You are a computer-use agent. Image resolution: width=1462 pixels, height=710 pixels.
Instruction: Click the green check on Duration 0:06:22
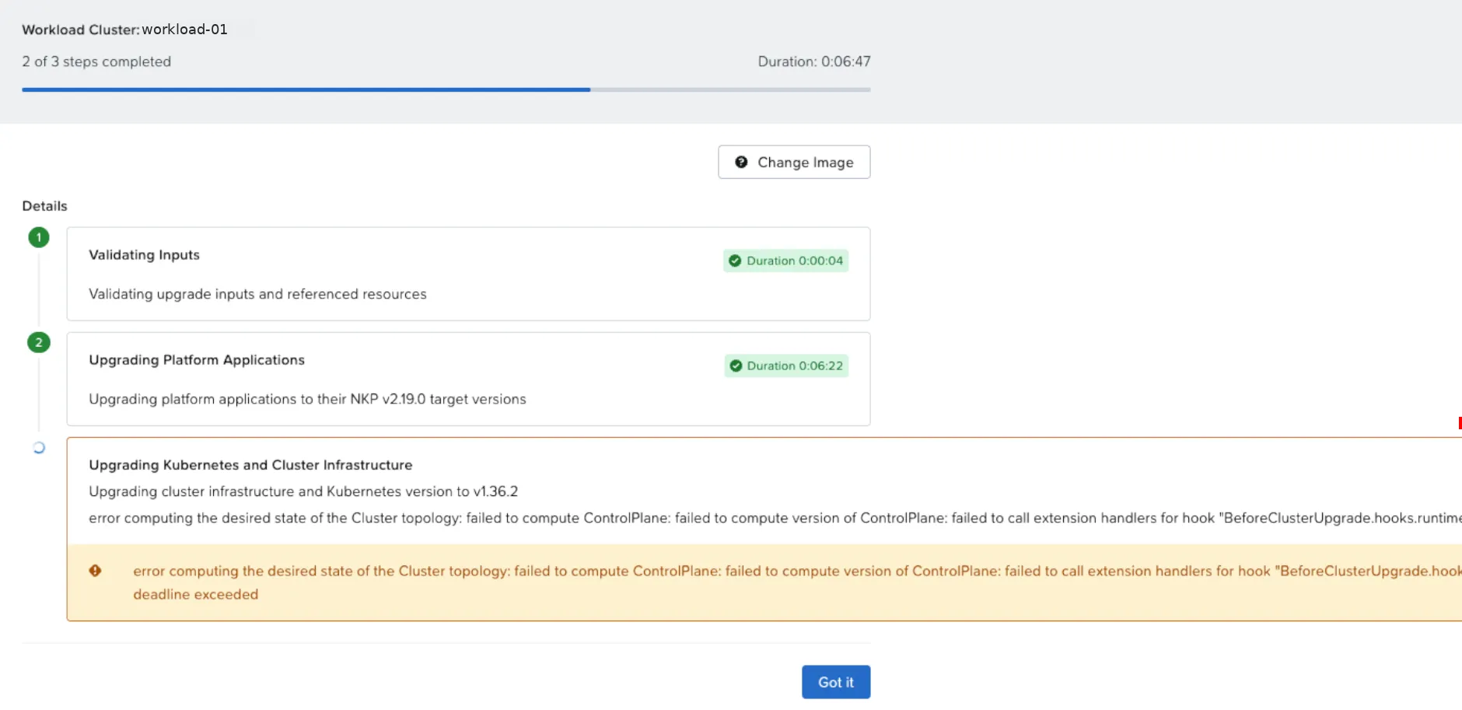pos(736,365)
